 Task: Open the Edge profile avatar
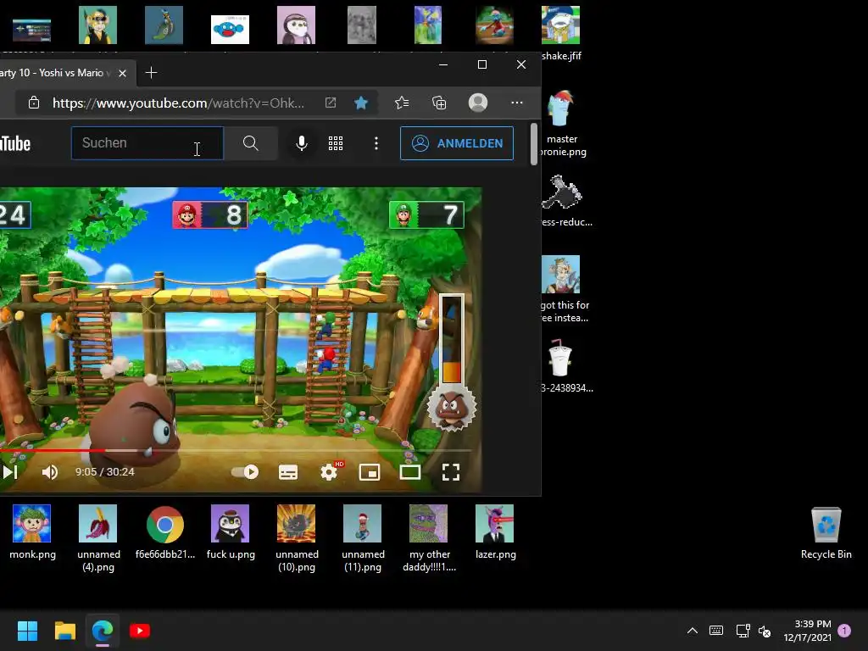[x=478, y=103]
